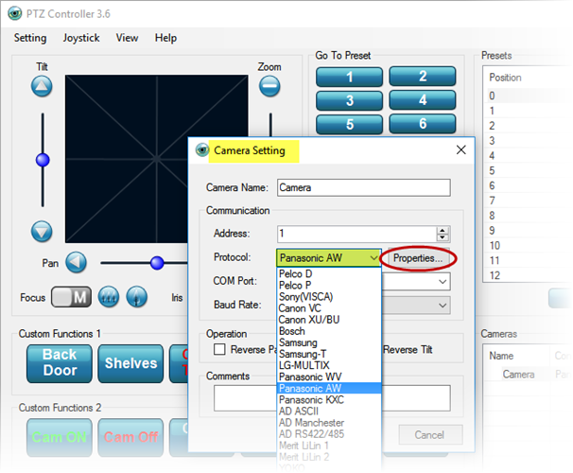Click the pan-tilt joystick crosshair pad
This screenshot has height=473, width=573.
click(x=156, y=159)
